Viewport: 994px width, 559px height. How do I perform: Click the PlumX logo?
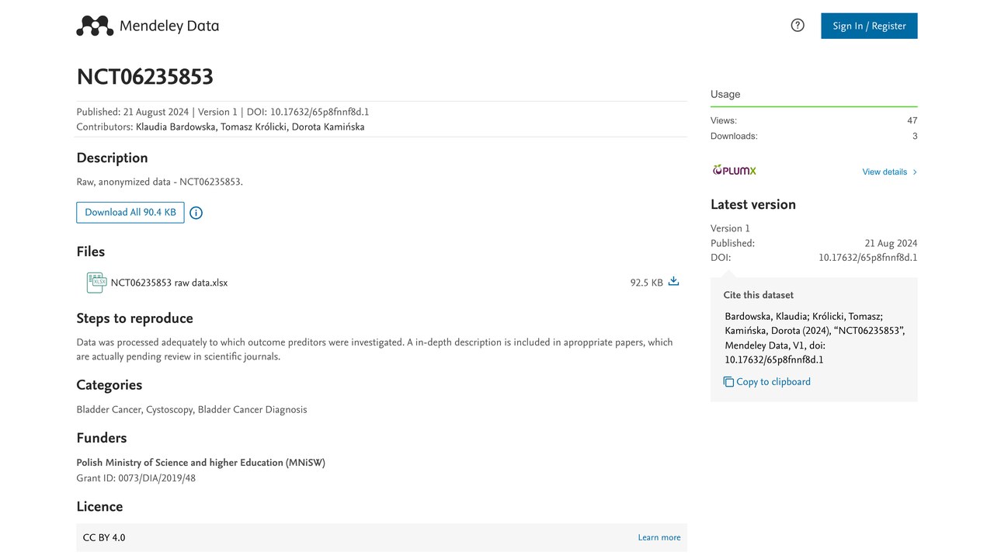pos(734,170)
